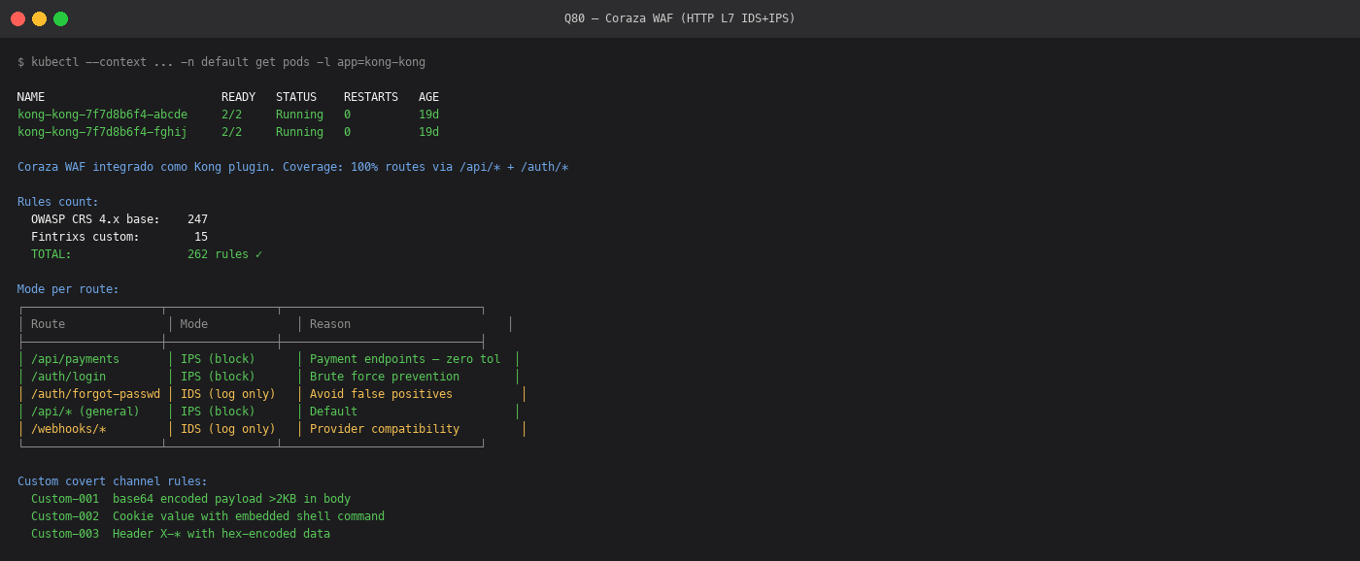Screen dimensions: 1360x561
Task: Click the value 247
Action: click(197, 219)
